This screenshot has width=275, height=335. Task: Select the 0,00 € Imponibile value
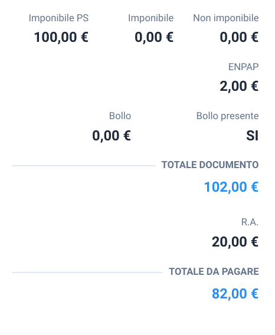[x=154, y=37]
